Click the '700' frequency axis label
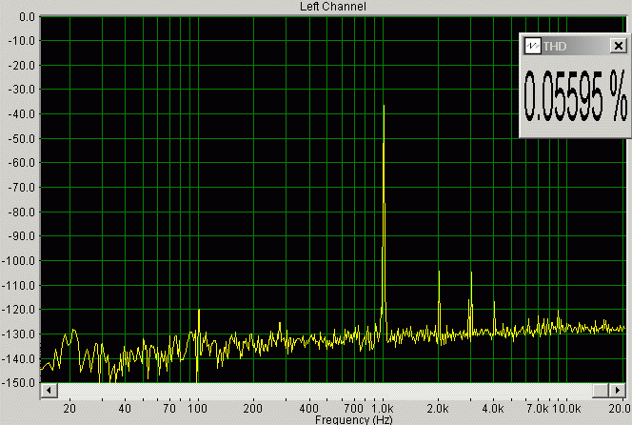This screenshot has height=425, width=632. pos(353,409)
